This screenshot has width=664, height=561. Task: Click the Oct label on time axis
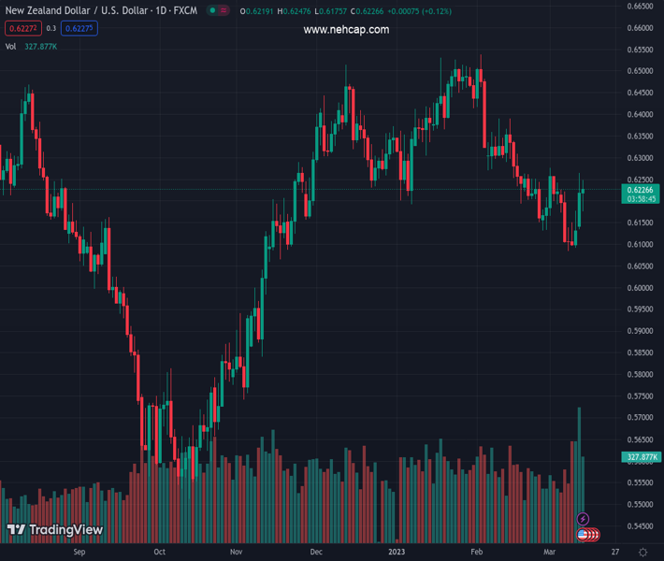point(159,553)
